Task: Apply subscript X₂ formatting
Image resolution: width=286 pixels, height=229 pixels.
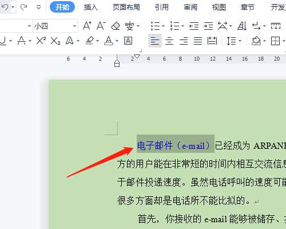Action: pyautogui.click(x=55, y=41)
